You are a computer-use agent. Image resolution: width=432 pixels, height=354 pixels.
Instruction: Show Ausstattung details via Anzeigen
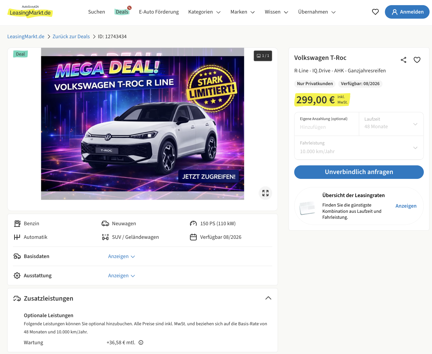(121, 276)
